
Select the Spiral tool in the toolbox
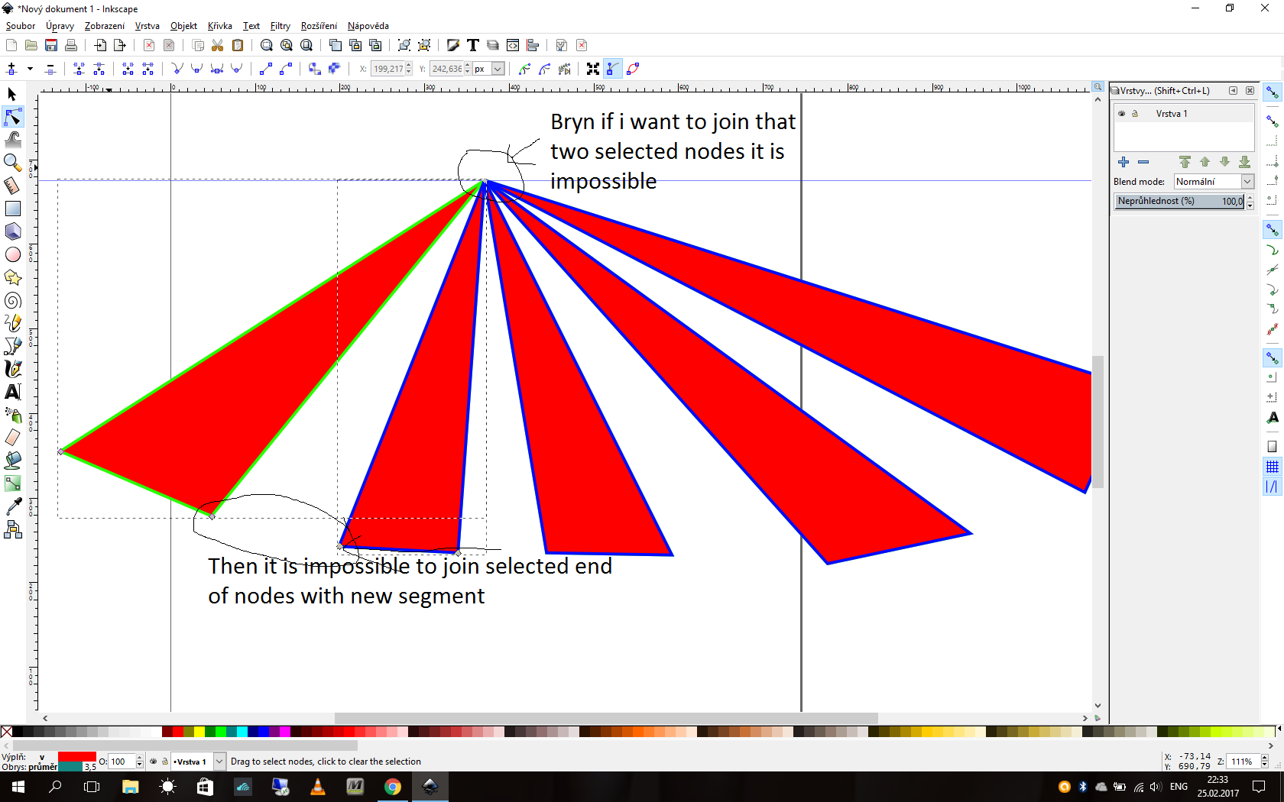(x=12, y=300)
